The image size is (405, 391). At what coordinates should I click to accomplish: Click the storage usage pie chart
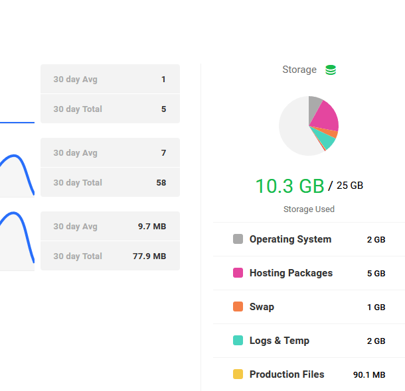(309, 126)
